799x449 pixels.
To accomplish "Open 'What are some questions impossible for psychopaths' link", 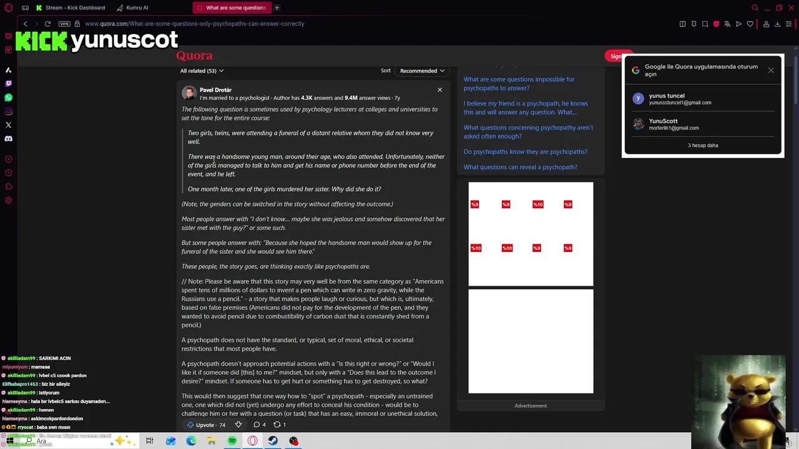I will click(x=519, y=84).
